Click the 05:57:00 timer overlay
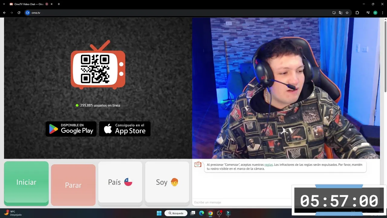 point(339,201)
